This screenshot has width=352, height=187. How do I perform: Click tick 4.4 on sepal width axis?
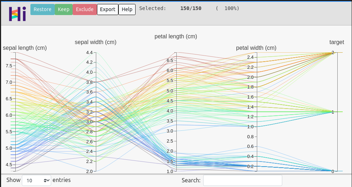[x=89, y=53]
